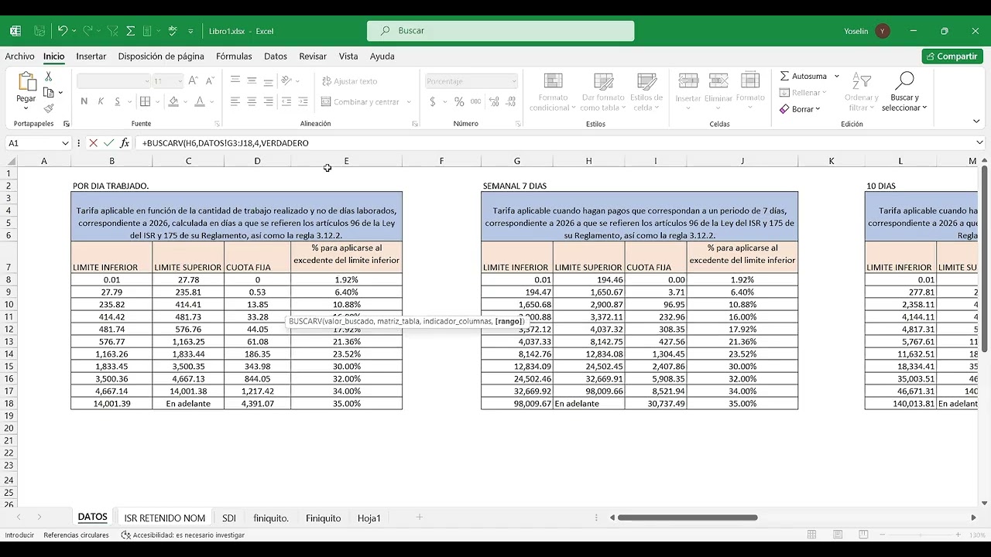Collapse the ribbon with the chevron
991x557 pixels.
coord(976,121)
